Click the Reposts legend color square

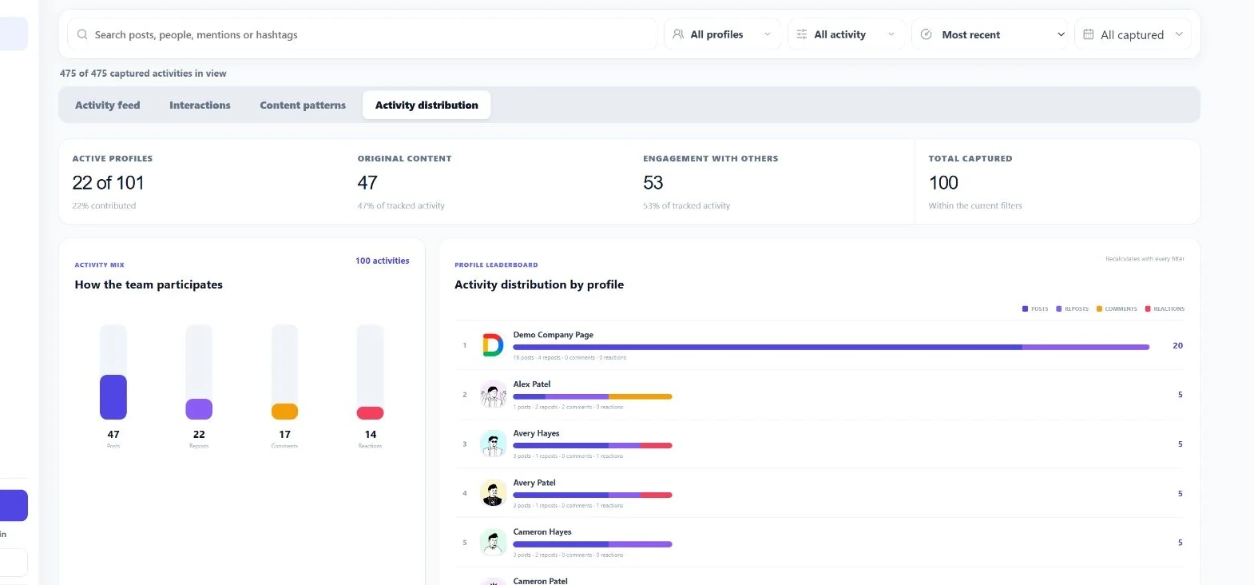(x=1058, y=308)
